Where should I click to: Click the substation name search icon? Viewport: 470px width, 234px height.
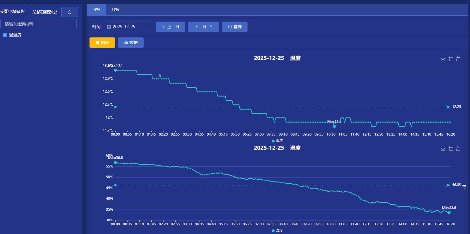point(70,12)
